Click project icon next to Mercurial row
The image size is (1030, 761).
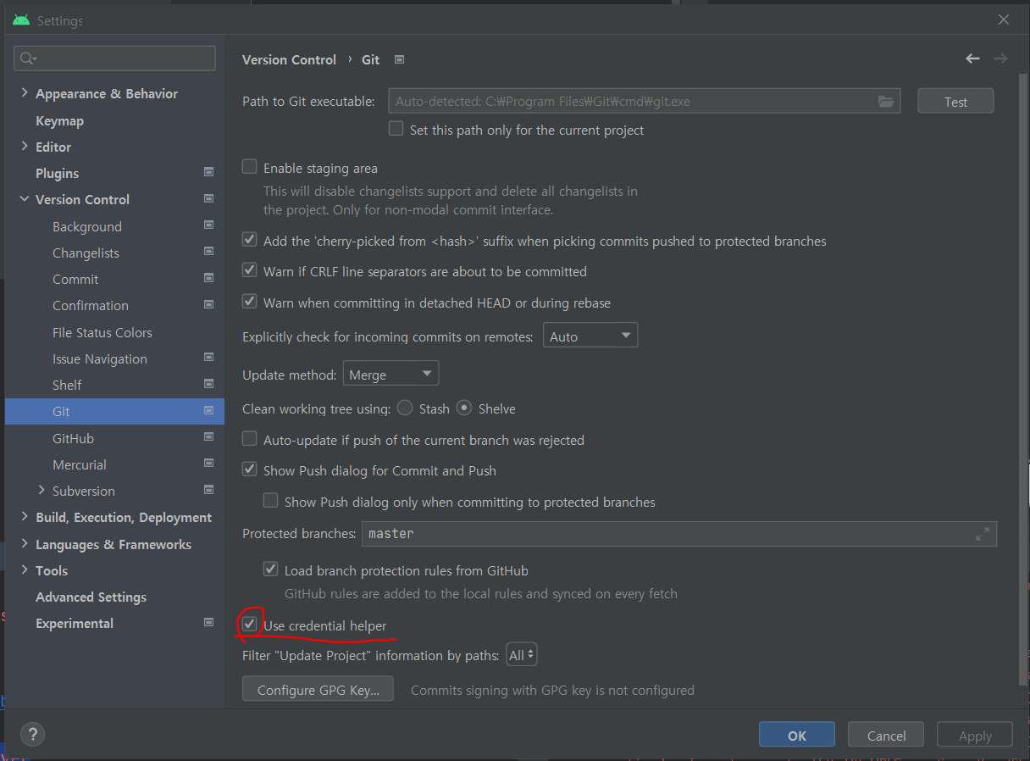[208, 464]
